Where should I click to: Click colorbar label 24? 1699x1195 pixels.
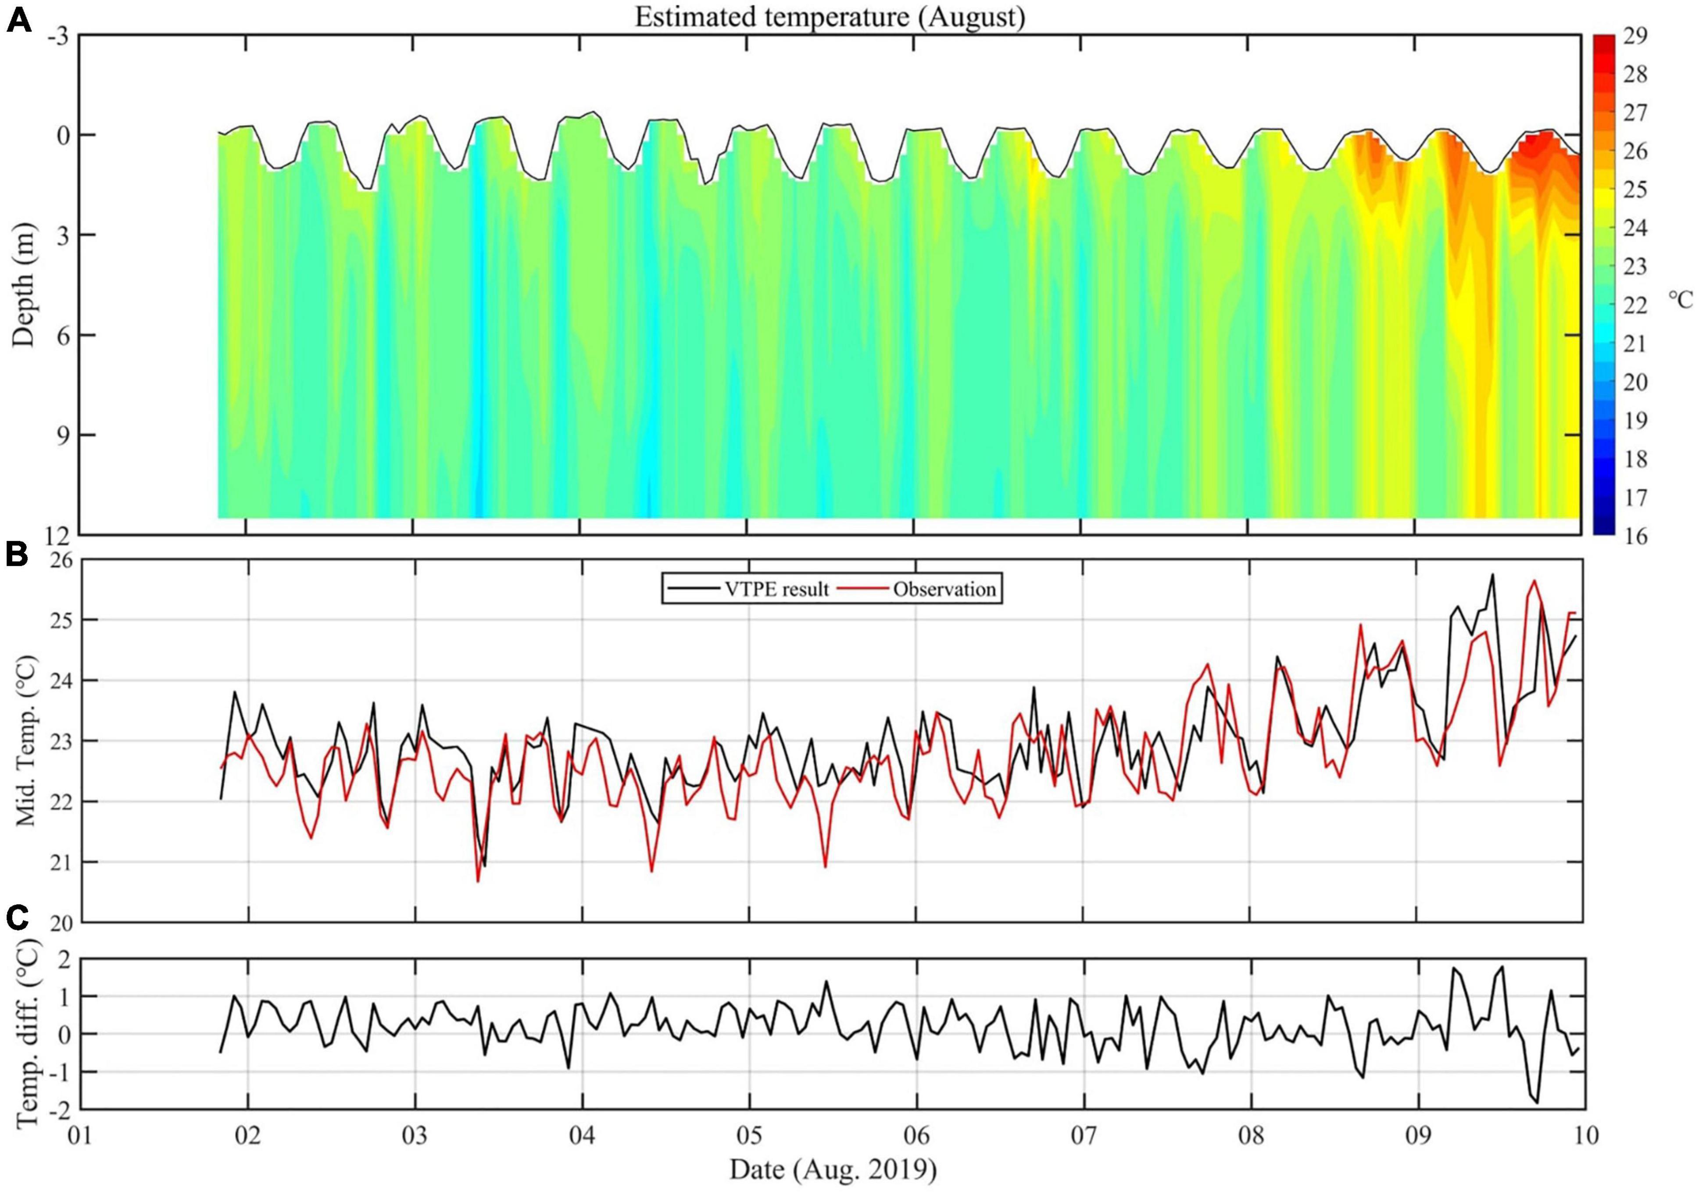tap(1636, 229)
